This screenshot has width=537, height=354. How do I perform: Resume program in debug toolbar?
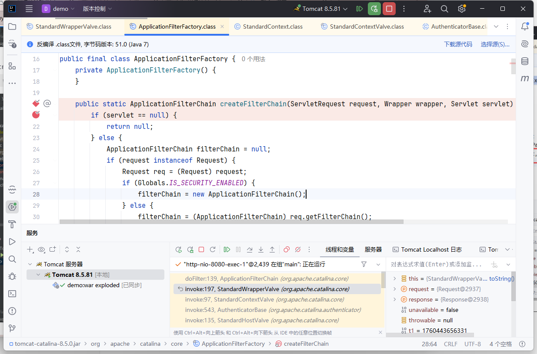click(x=227, y=249)
